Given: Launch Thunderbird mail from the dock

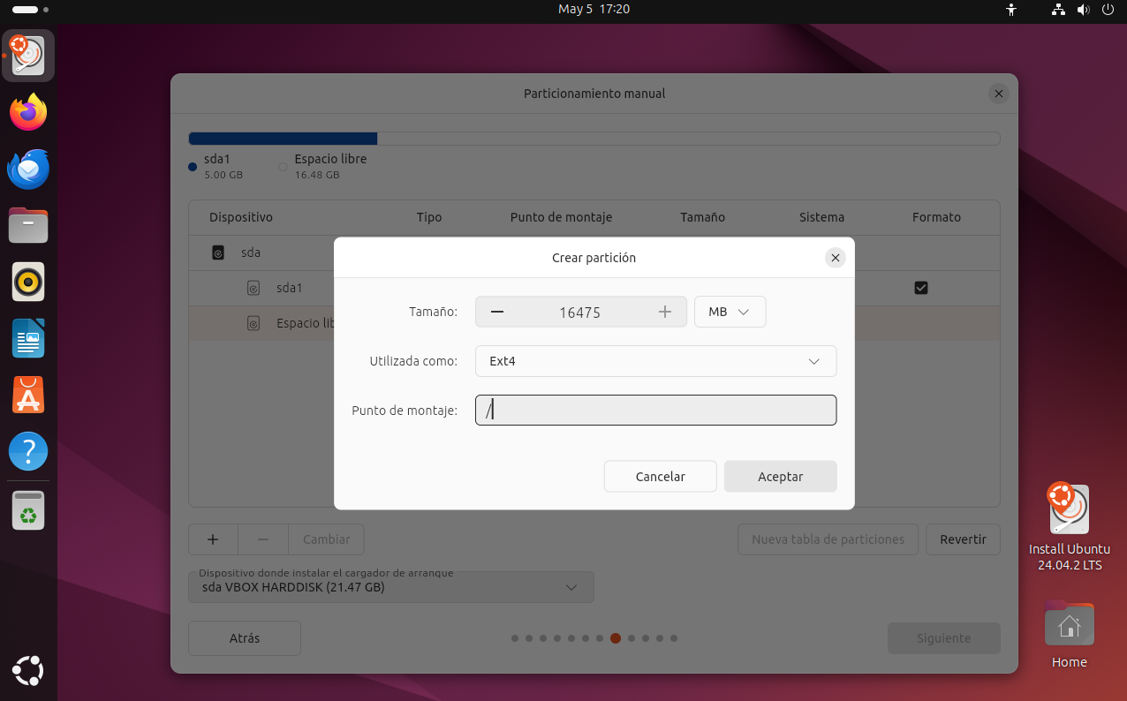Looking at the screenshot, I should click(x=28, y=169).
